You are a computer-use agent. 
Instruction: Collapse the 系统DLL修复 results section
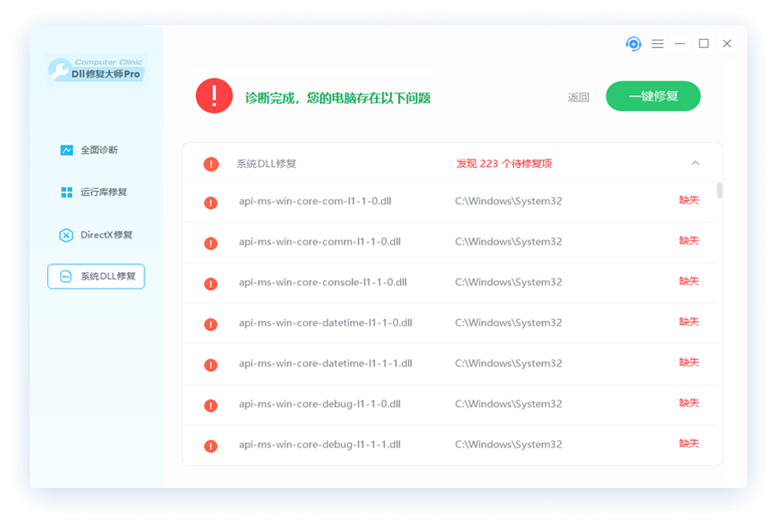695,163
